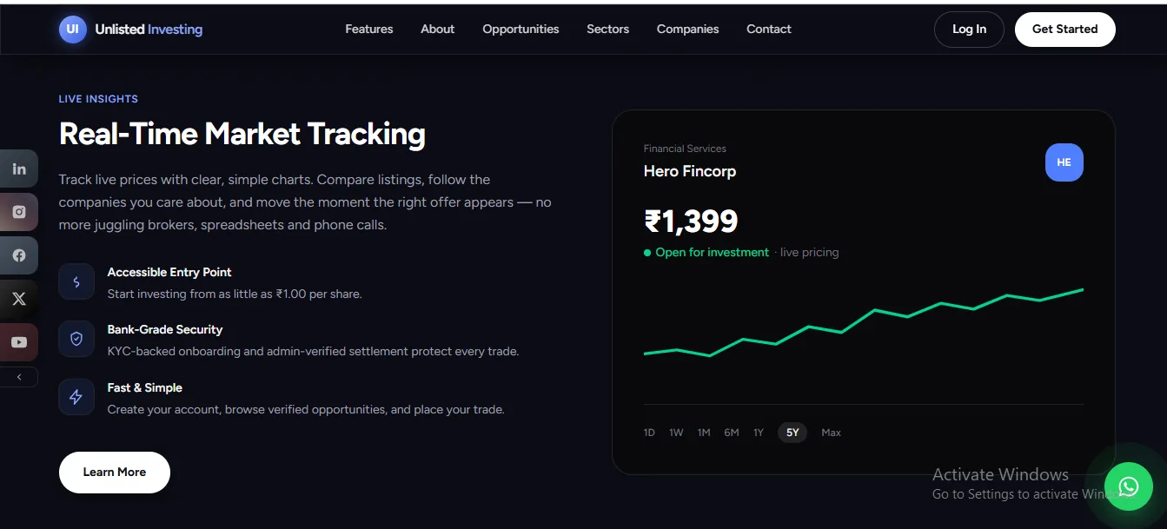Open the Sectors navigation item
Screen dimensions: 1167x529
point(608,29)
